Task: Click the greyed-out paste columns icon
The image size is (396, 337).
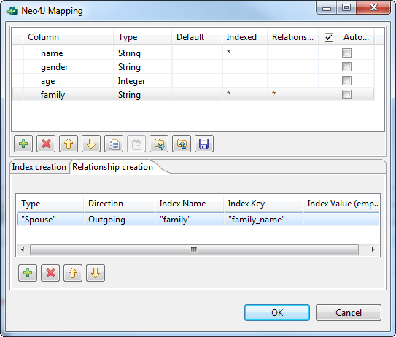Action: (136, 144)
